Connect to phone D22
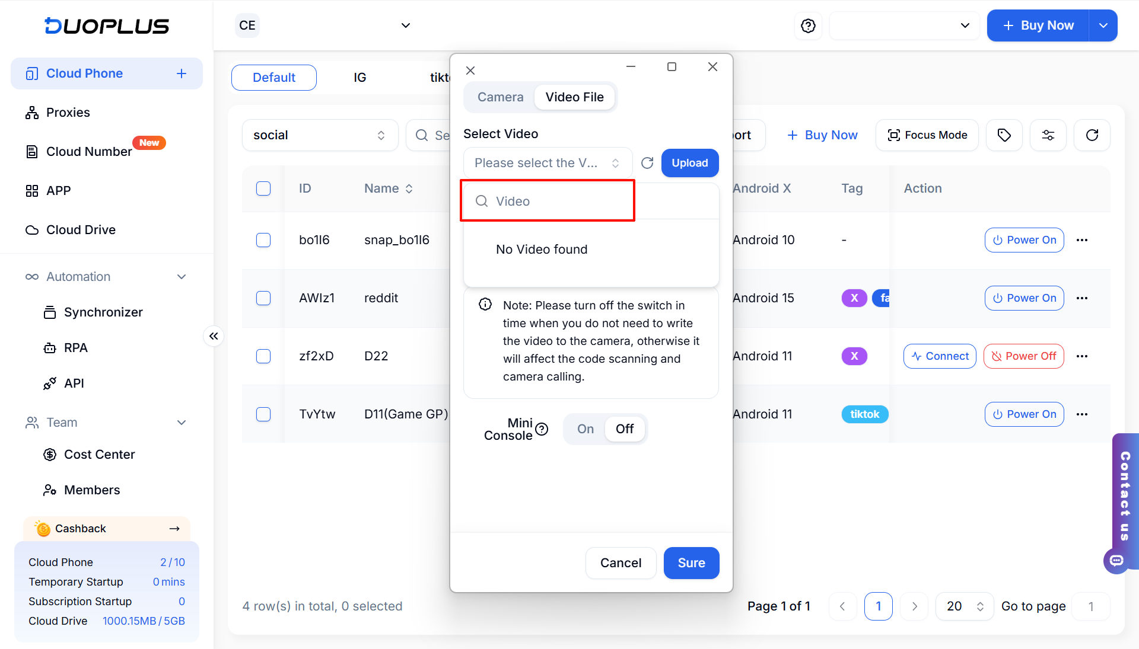Screen dimensions: 1139x649 click(940, 356)
